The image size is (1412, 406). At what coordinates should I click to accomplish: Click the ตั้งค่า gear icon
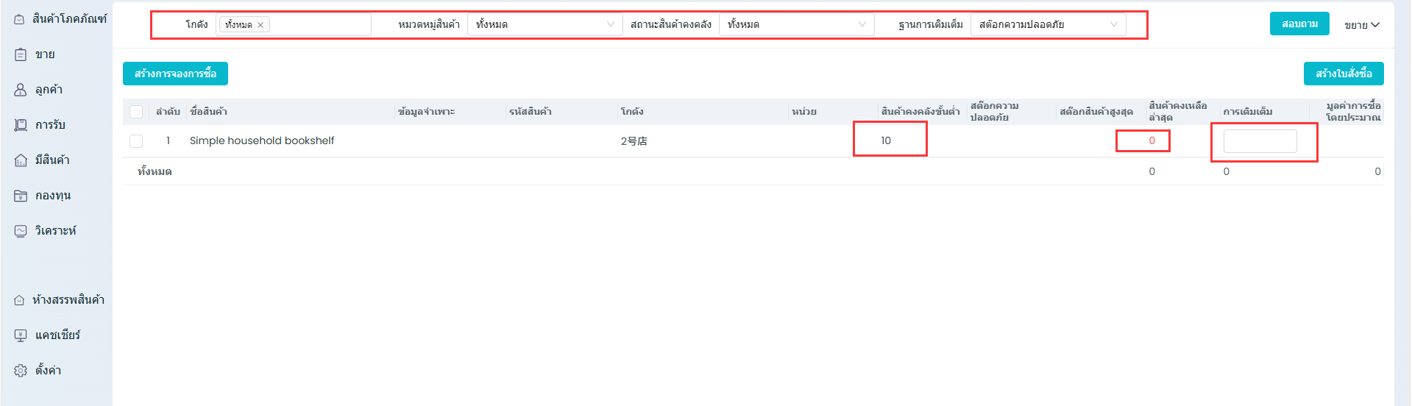tap(21, 371)
